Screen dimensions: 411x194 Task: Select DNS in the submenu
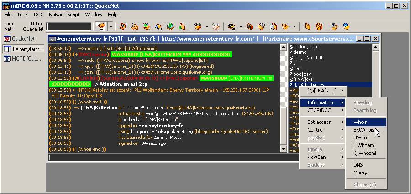tap(366, 165)
